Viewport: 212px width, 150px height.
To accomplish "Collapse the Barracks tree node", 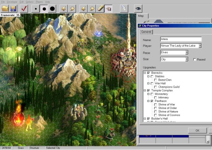I will 145,73.
